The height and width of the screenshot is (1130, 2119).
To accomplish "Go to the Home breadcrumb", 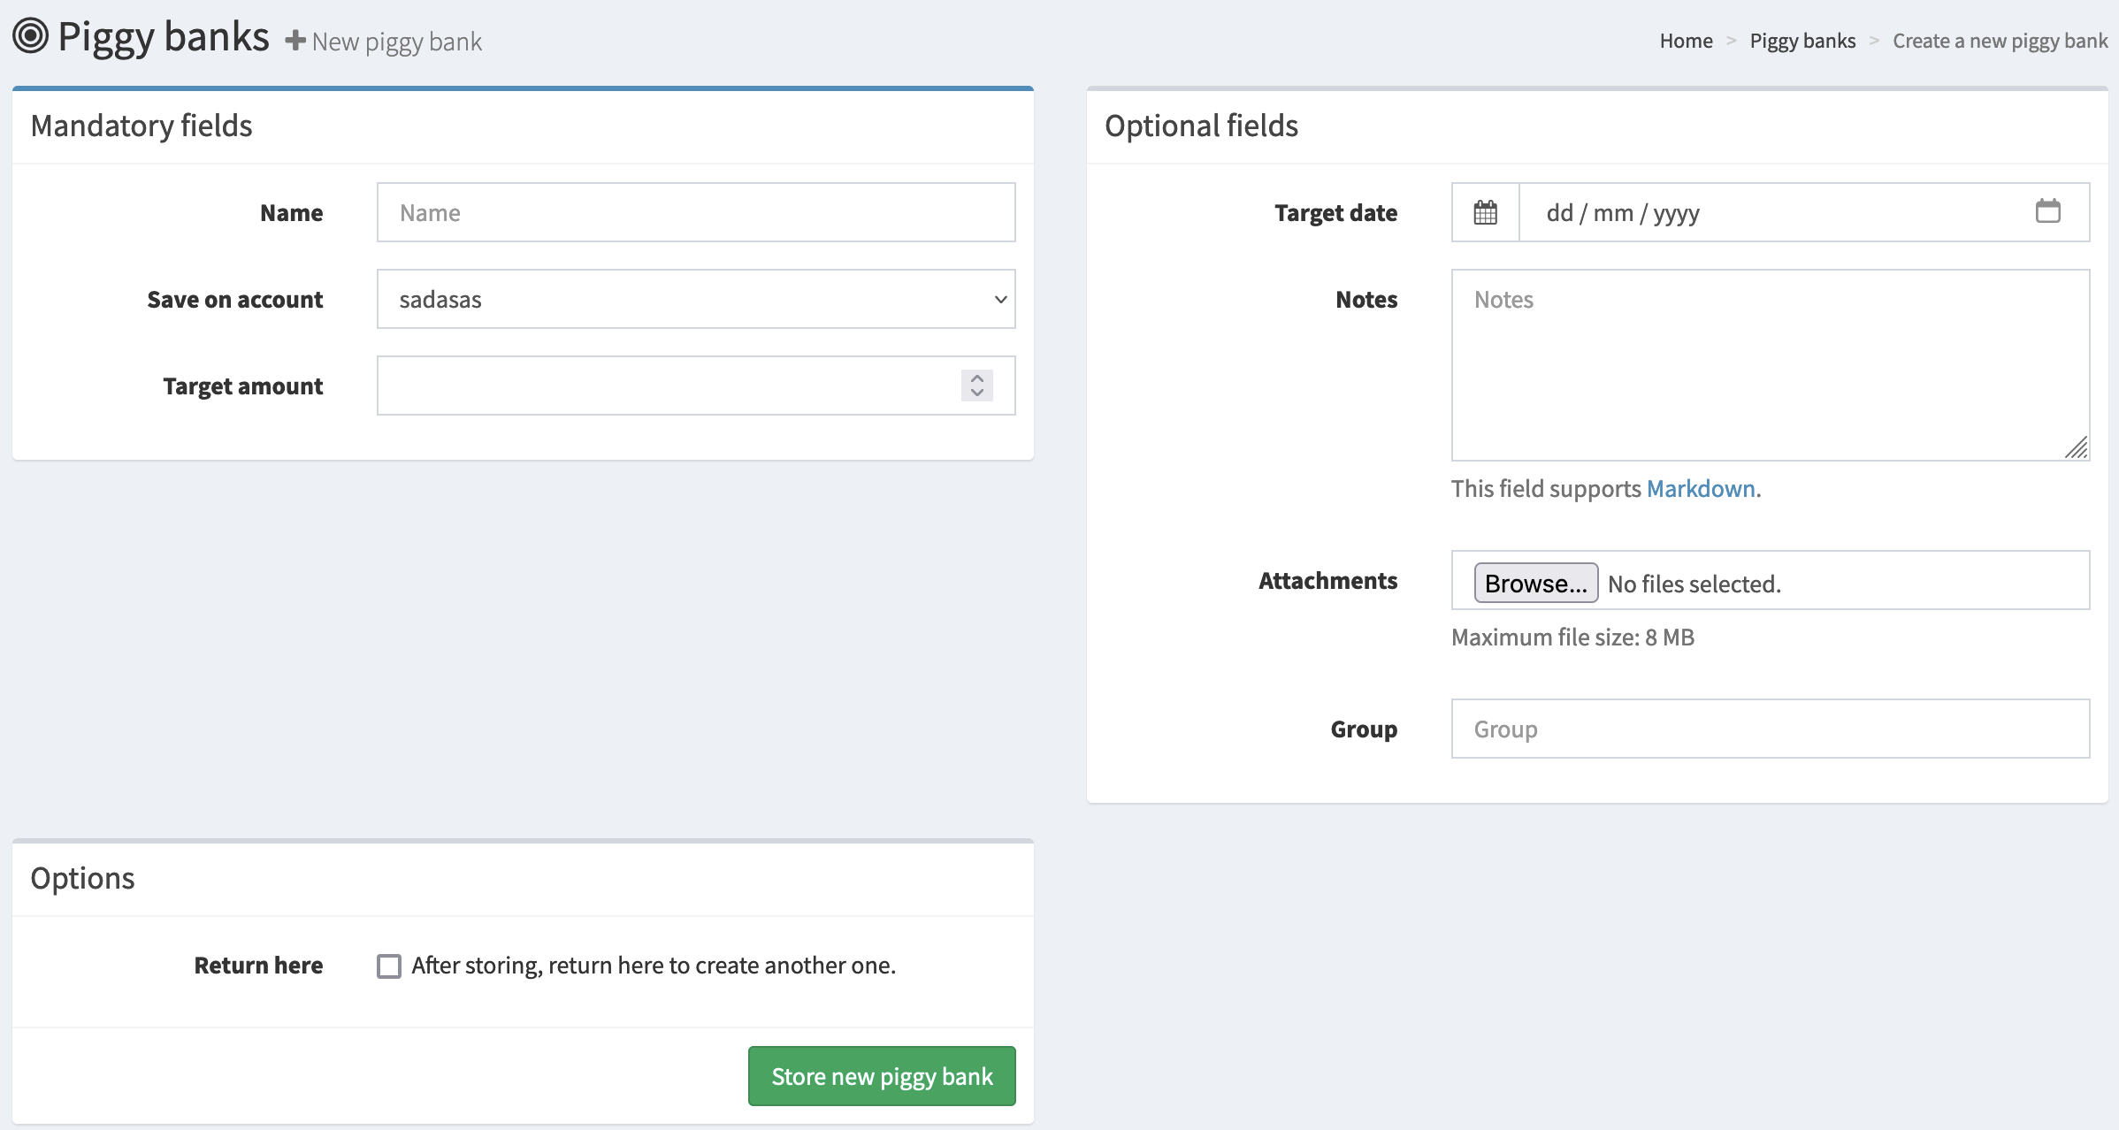I will [1686, 41].
